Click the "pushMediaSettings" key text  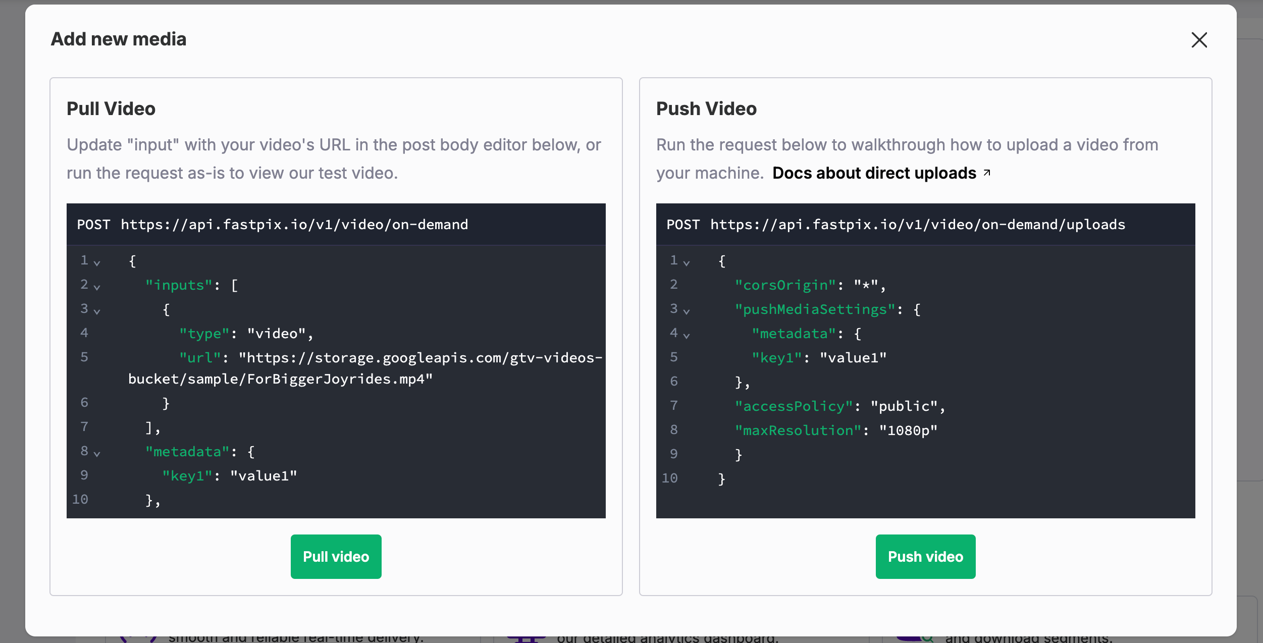click(815, 309)
